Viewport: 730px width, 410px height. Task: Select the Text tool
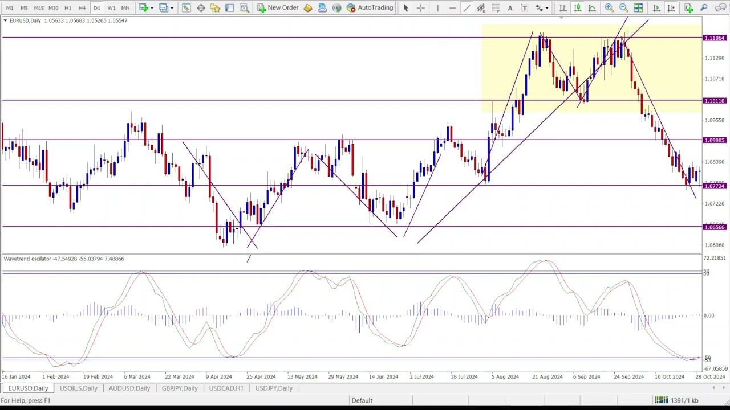(x=510, y=7)
